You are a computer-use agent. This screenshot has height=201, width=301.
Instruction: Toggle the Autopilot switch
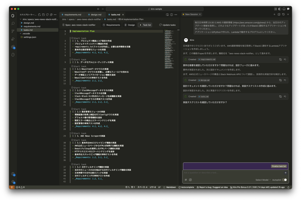click(x=284, y=180)
